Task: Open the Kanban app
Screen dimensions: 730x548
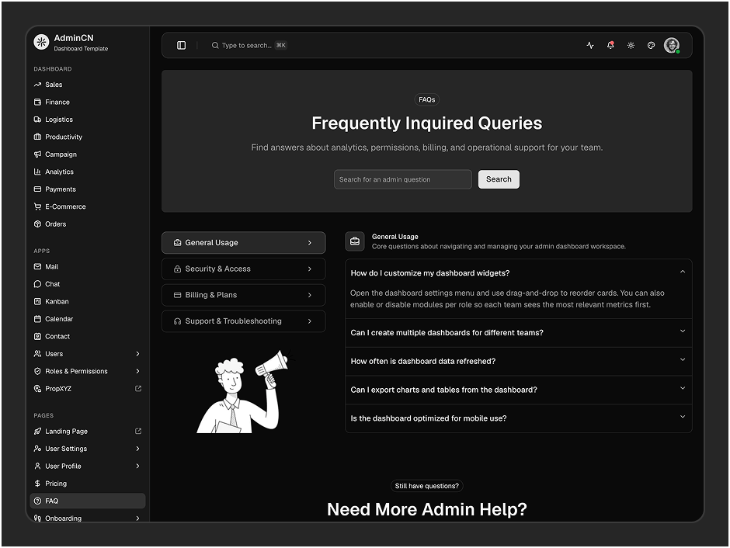Action: (x=88, y=301)
